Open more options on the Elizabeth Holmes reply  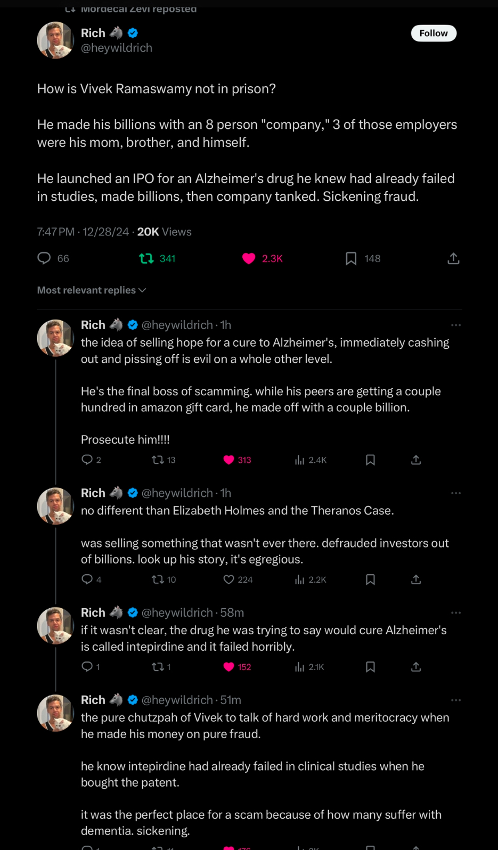[456, 493]
